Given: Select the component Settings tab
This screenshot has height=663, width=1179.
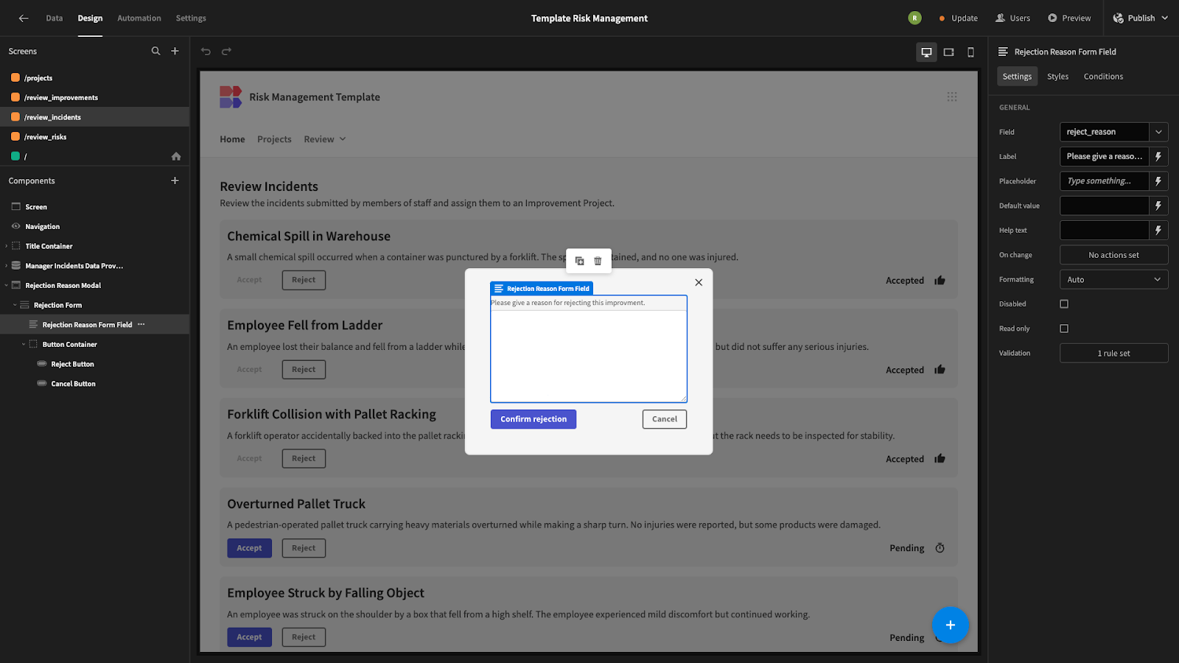Looking at the screenshot, I should (1017, 77).
